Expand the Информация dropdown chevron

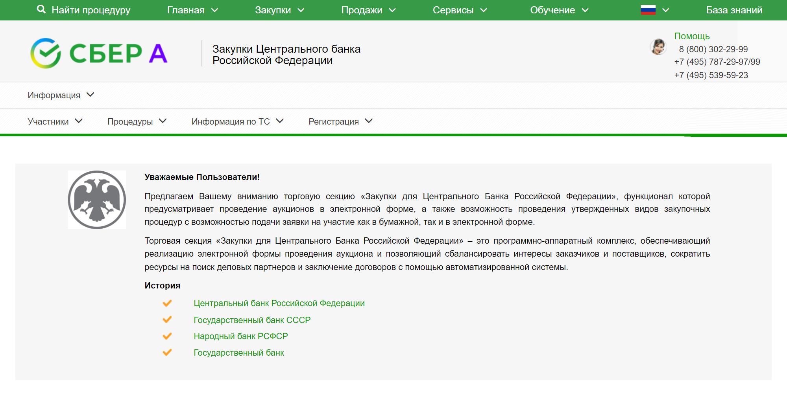click(x=91, y=95)
